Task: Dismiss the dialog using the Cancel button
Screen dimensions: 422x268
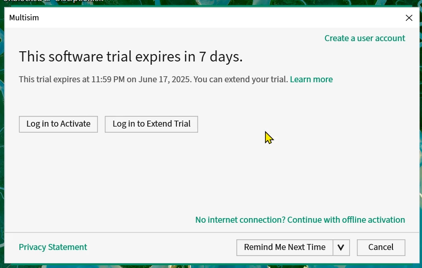Action: 381,247
